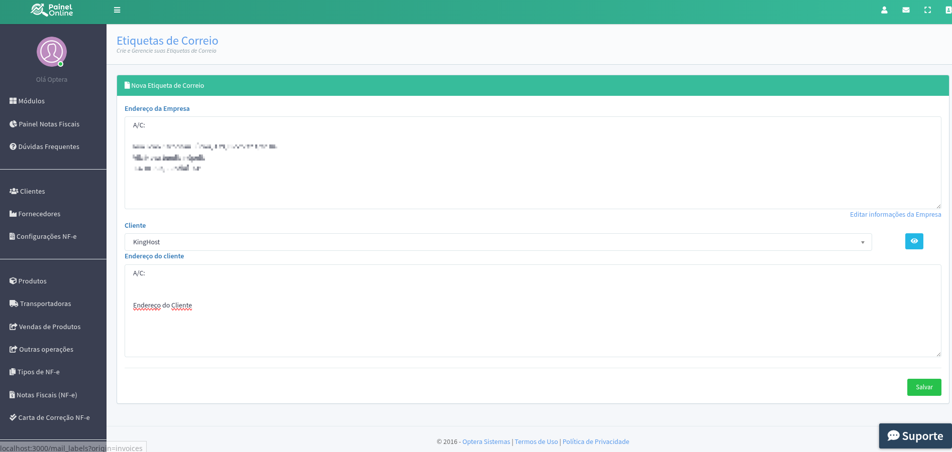952x452 pixels.
Task: Toggle fullscreen with the expand icon
Action: (x=927, y=10)
